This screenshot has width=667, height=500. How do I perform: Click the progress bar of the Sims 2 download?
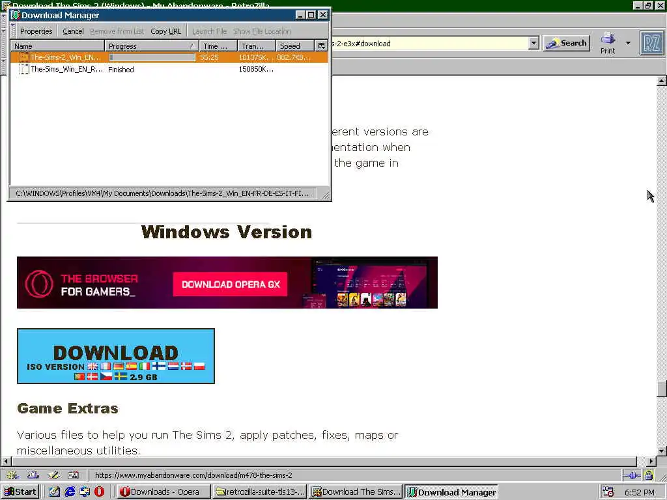(152, 57)
